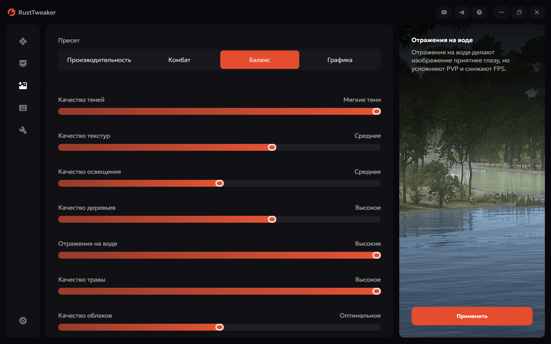Open the performance chart section in sidebar

[23, 64]
